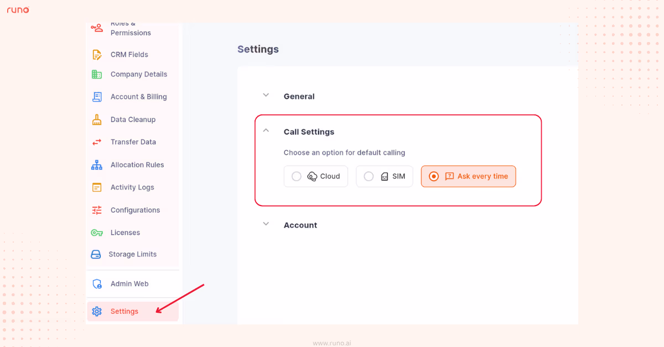Click the www.runo.ai link

pos(331,343)
